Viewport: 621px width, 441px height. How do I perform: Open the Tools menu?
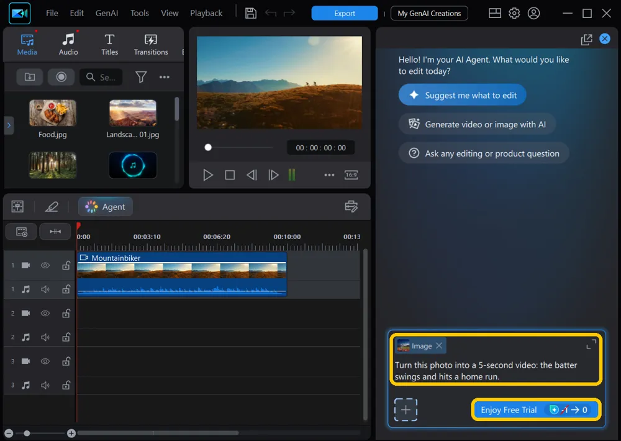click(x=139, y=13)
